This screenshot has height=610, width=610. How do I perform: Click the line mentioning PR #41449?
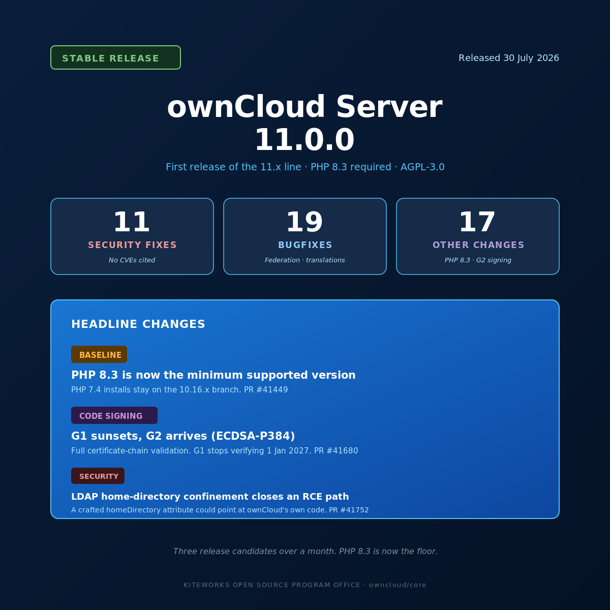click(179, 390)
